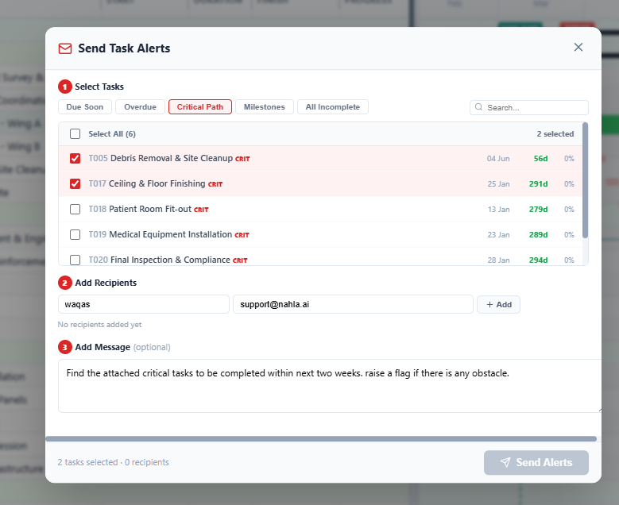This screenshot has width=619, height=505.
Task: Click the 25 Jan date on T017 row
Action: (498, 184)
